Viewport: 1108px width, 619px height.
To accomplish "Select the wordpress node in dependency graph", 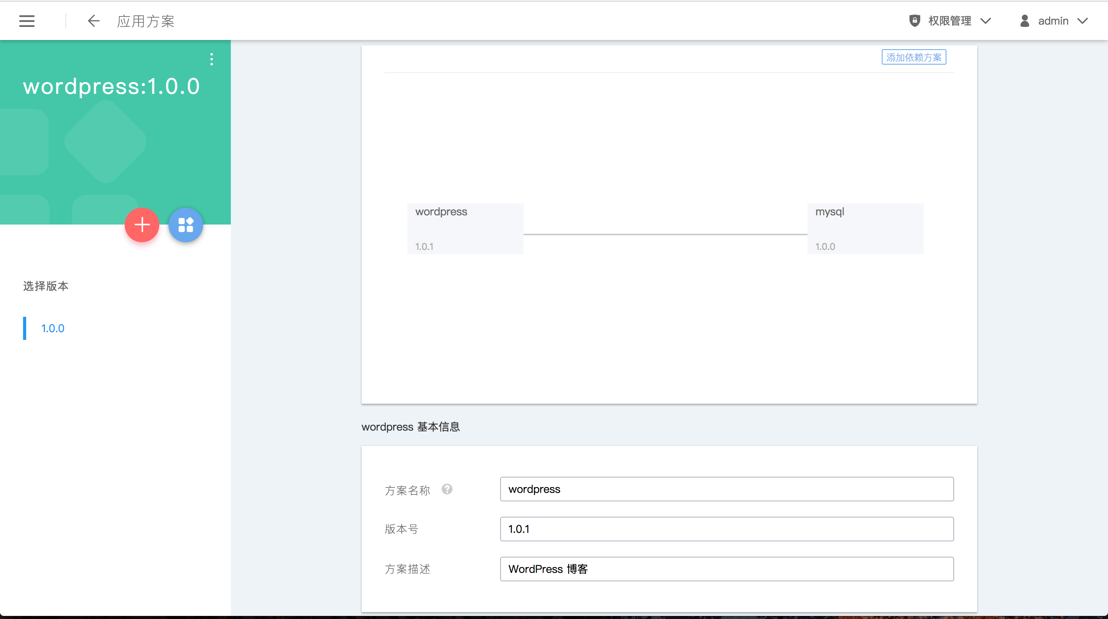I will tap(465, 228).
